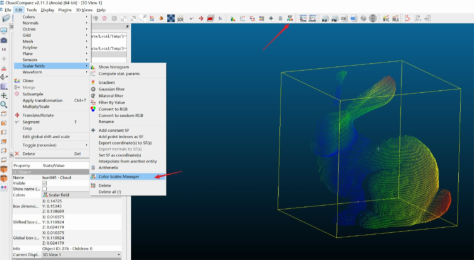
Task: Select Edit global shift and scale
Action: (51, 137)
